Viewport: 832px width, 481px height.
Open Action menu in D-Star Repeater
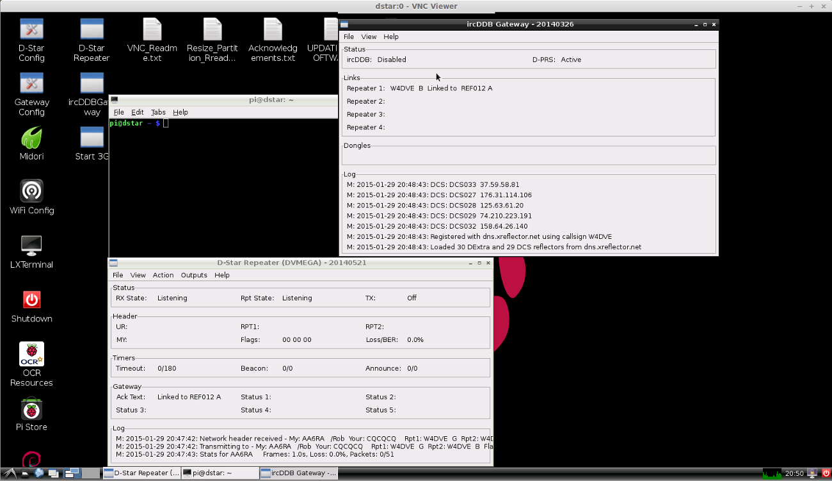click(x=163, y=275)
